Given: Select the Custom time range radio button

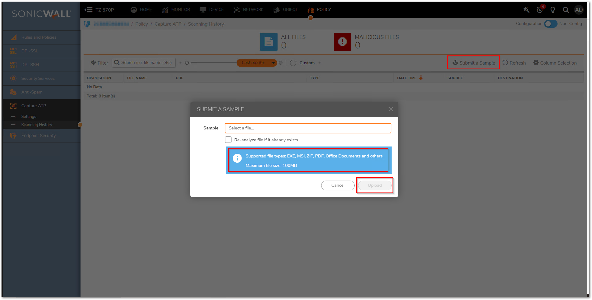Looking at the screenshot, I should tap(293, 63).
